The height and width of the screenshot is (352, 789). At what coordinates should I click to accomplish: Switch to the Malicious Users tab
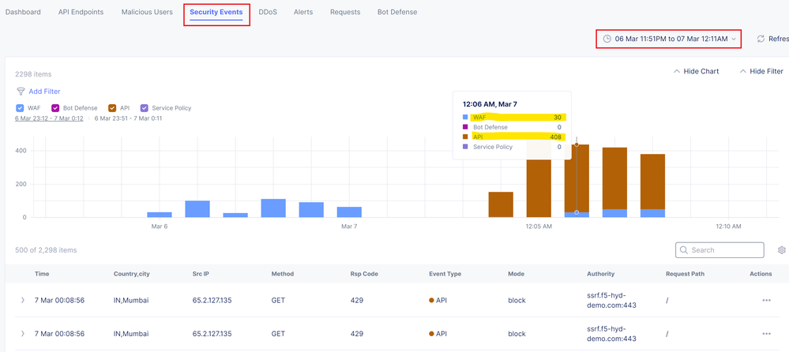(147, 13)
